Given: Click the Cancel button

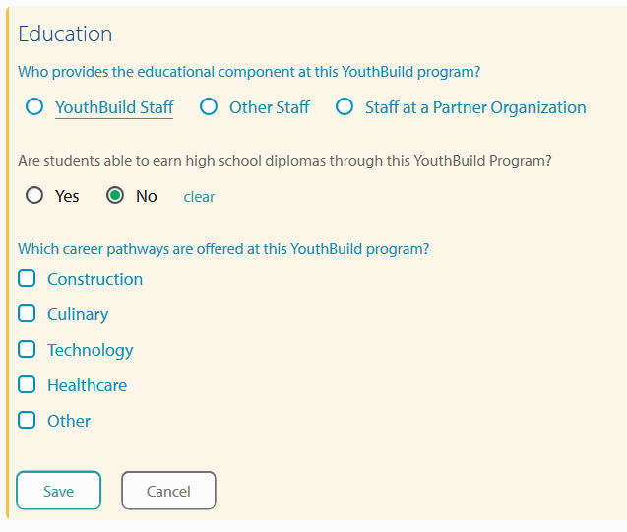Looking at the screenshot, I should [x=168, y=491].
